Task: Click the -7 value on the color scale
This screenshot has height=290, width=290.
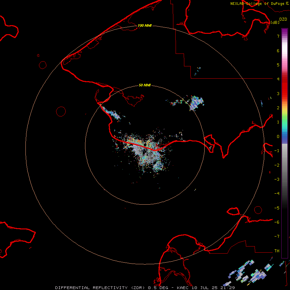Action: 277,237
